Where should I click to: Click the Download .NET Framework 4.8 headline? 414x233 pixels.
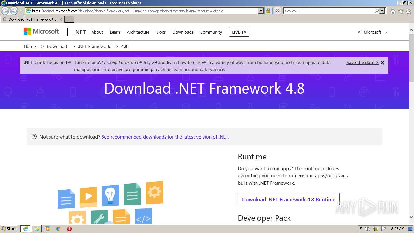click(204, 88)
